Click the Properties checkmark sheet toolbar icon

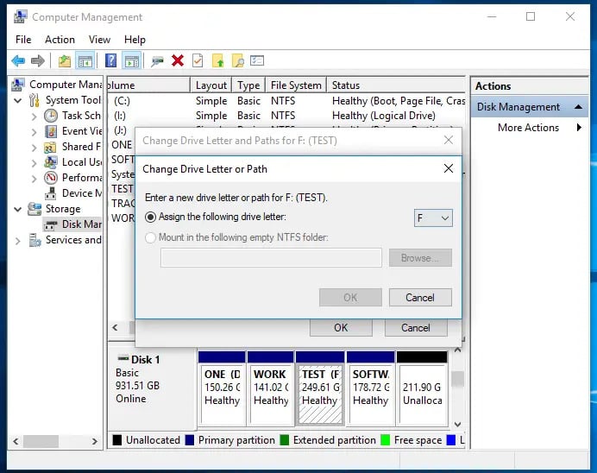[x=198, y=60]
